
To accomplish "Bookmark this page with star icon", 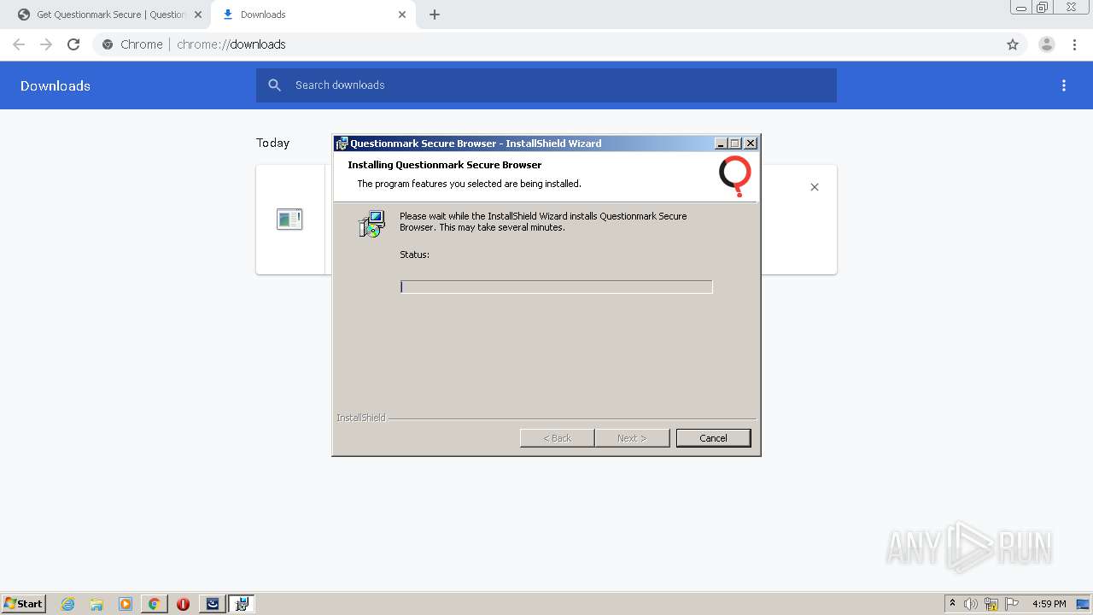I will coord(1013,44).
